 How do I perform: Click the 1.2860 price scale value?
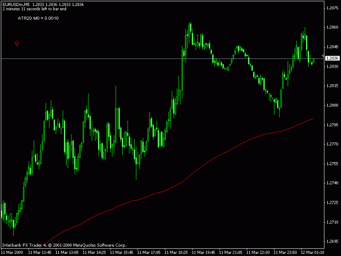point(332,27)
